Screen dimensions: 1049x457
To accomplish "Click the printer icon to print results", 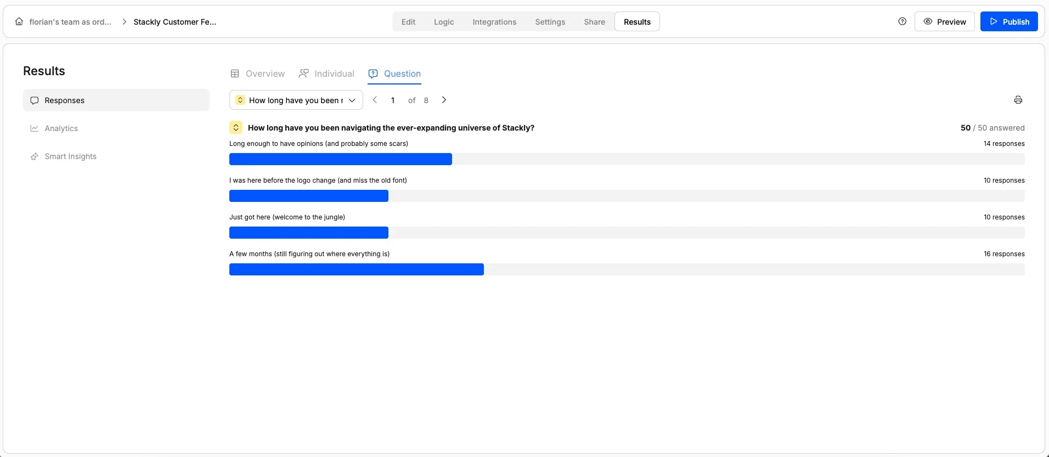I will [x=1018, y=99].
